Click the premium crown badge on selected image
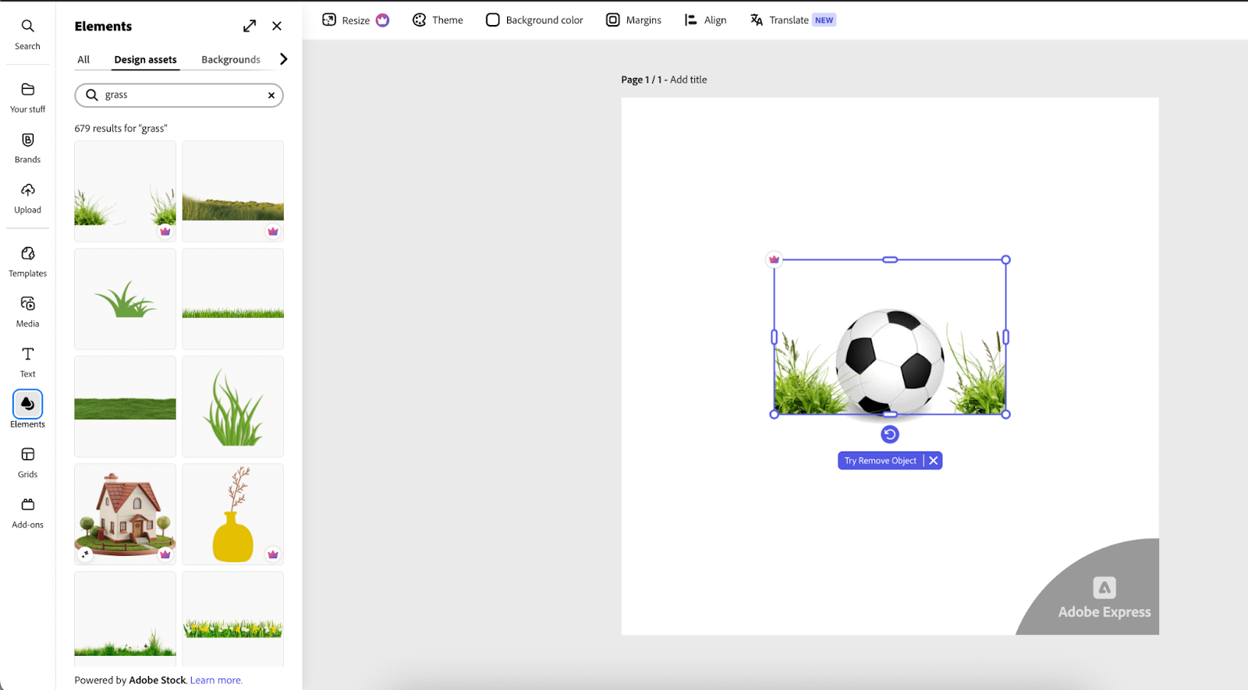 click(774, 260)
